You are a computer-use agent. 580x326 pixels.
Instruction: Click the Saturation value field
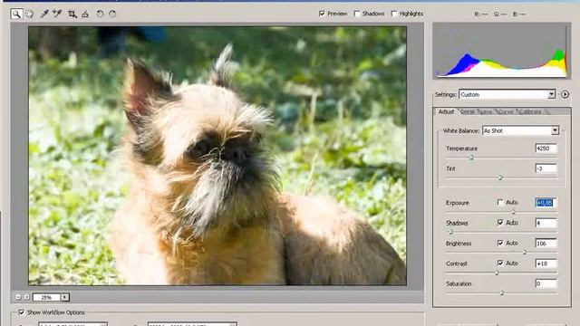coord(546,283)
